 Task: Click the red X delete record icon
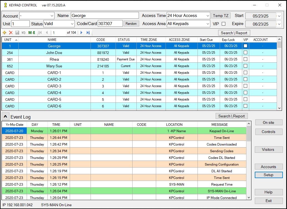point(11,33)
